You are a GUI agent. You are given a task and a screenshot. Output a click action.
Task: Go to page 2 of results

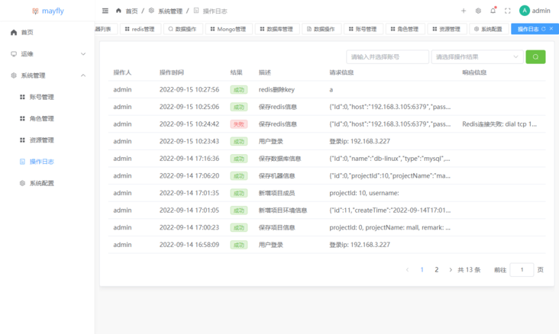[437, 270]
